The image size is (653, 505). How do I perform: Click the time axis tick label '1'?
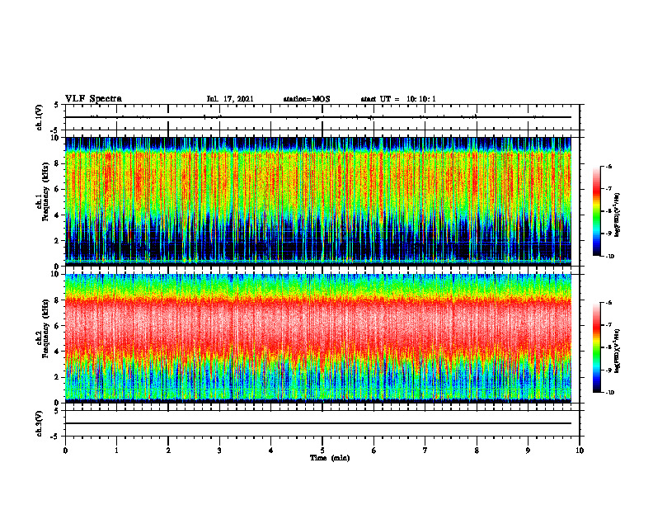tap(116, 451)
